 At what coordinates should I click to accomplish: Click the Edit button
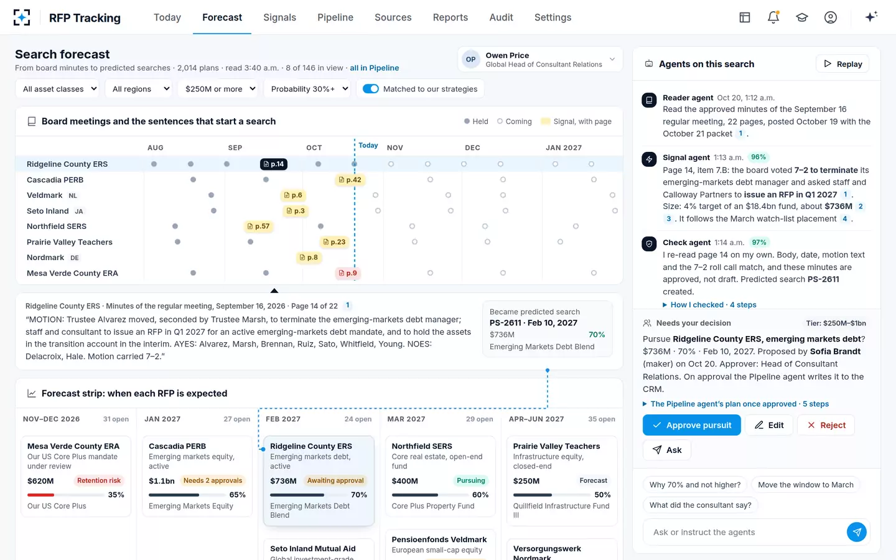coord(769,425)
